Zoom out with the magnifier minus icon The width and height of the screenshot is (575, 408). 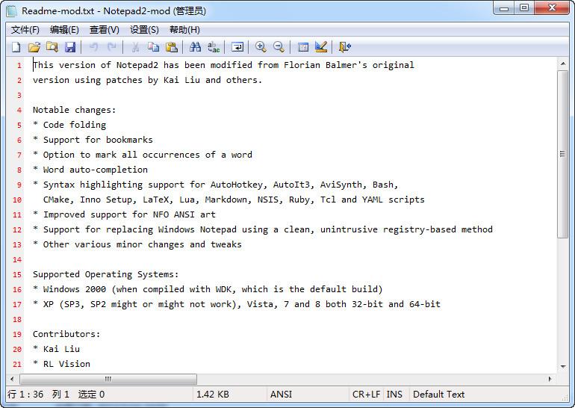click(279, 47)
